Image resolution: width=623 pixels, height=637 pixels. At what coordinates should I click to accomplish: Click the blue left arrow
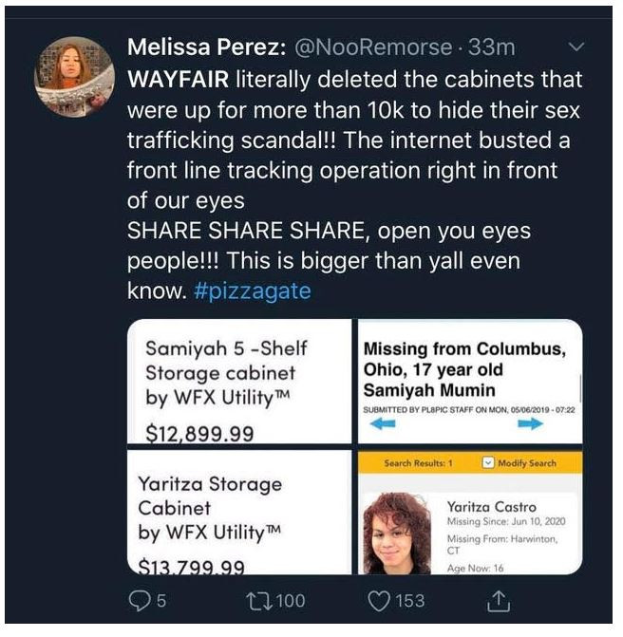pos(383,425)
